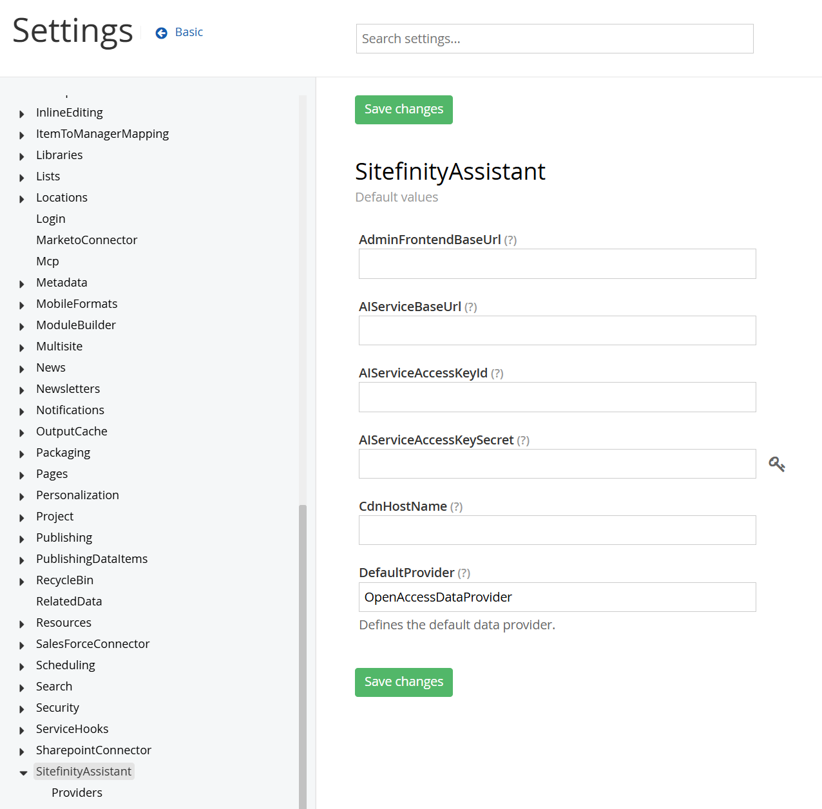The height and width of the screenshot is (809, 822).
Task: Focus the AIServiceAccessKeyId text box
Action: coord(557,397)
